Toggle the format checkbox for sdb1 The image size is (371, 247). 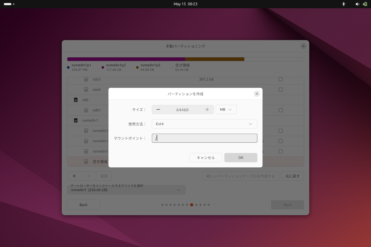tap(281, 110)
